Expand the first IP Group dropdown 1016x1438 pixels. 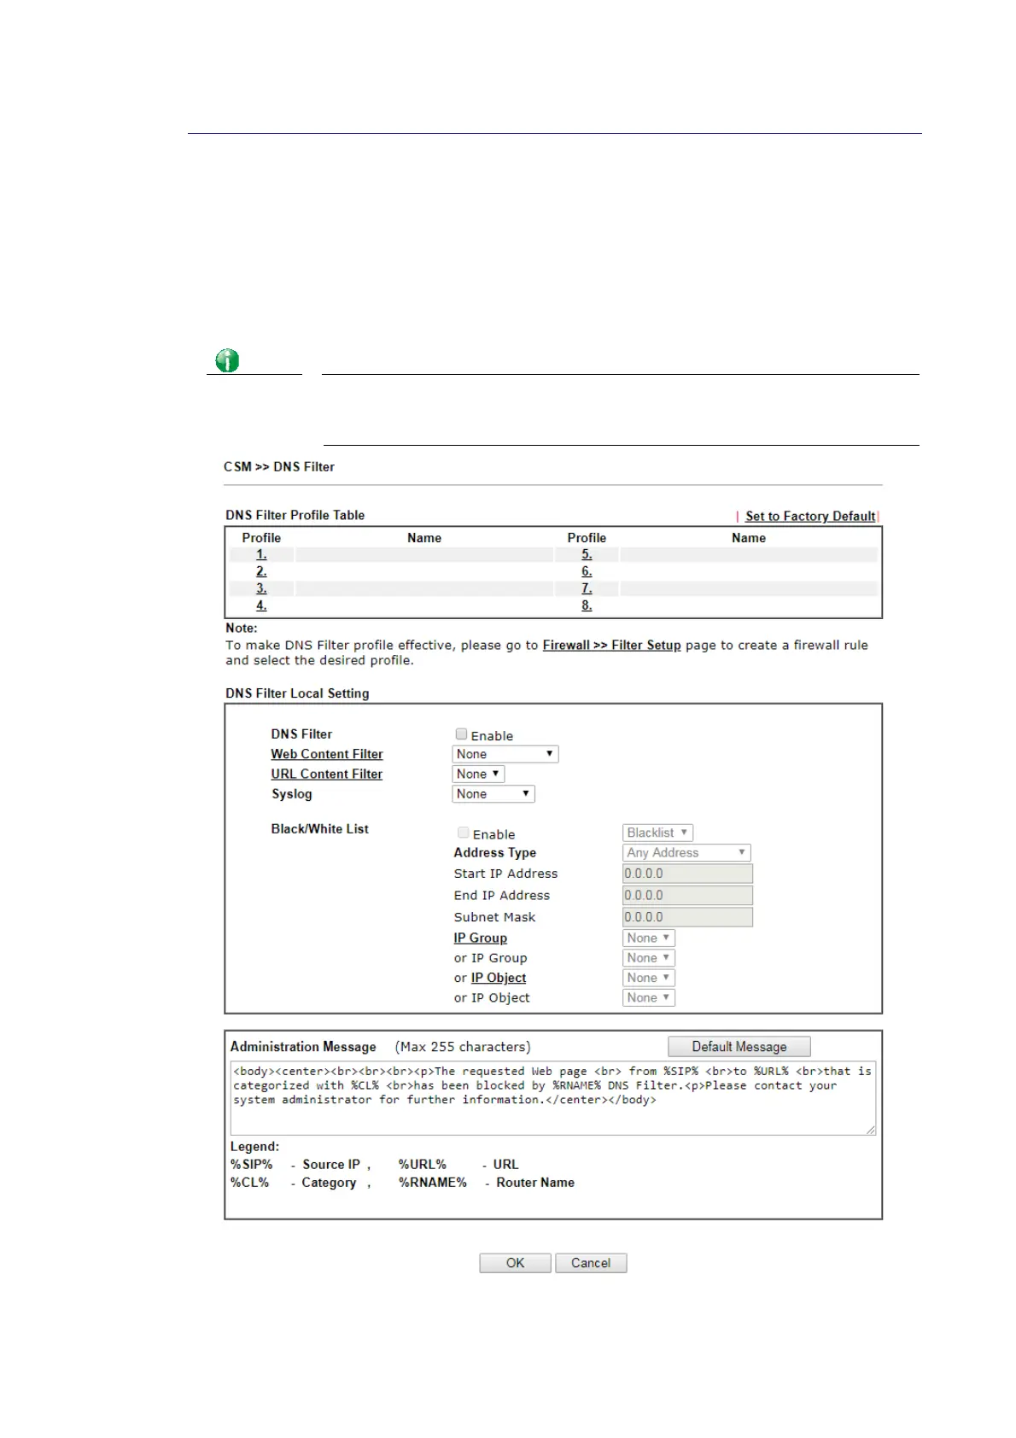(x=649, y=938)
